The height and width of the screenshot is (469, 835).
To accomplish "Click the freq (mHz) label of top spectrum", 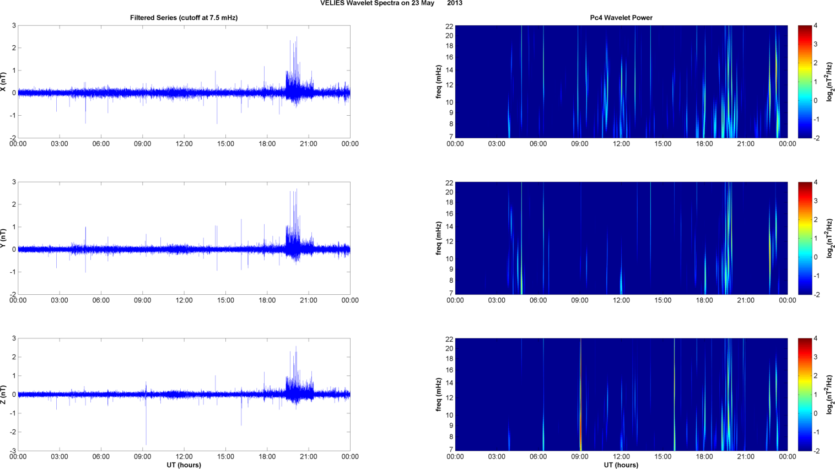I will coord(439,82).
